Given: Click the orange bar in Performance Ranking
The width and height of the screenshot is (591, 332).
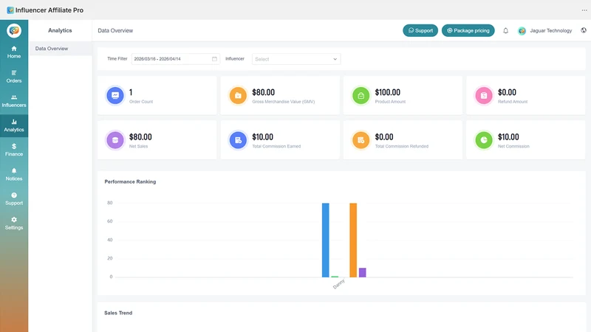Looking at the screenshot, I should tap(353, 241).
